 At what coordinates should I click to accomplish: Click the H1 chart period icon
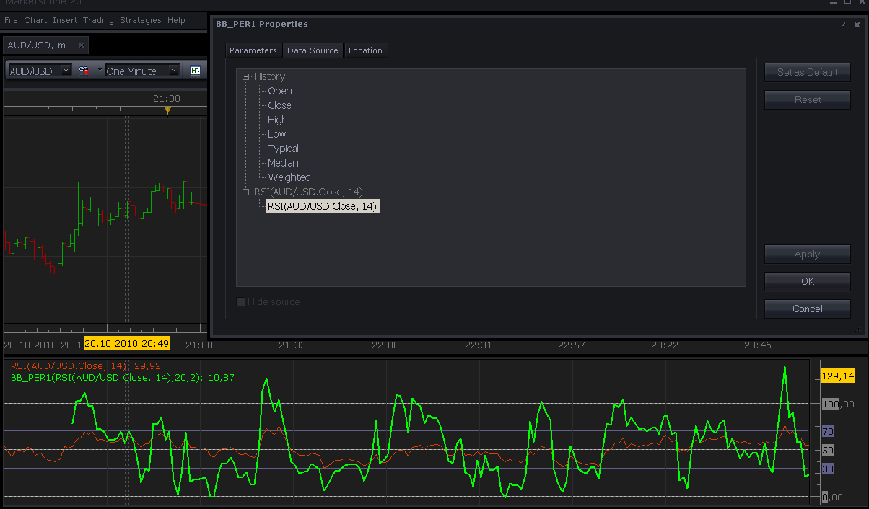(195, 71)
